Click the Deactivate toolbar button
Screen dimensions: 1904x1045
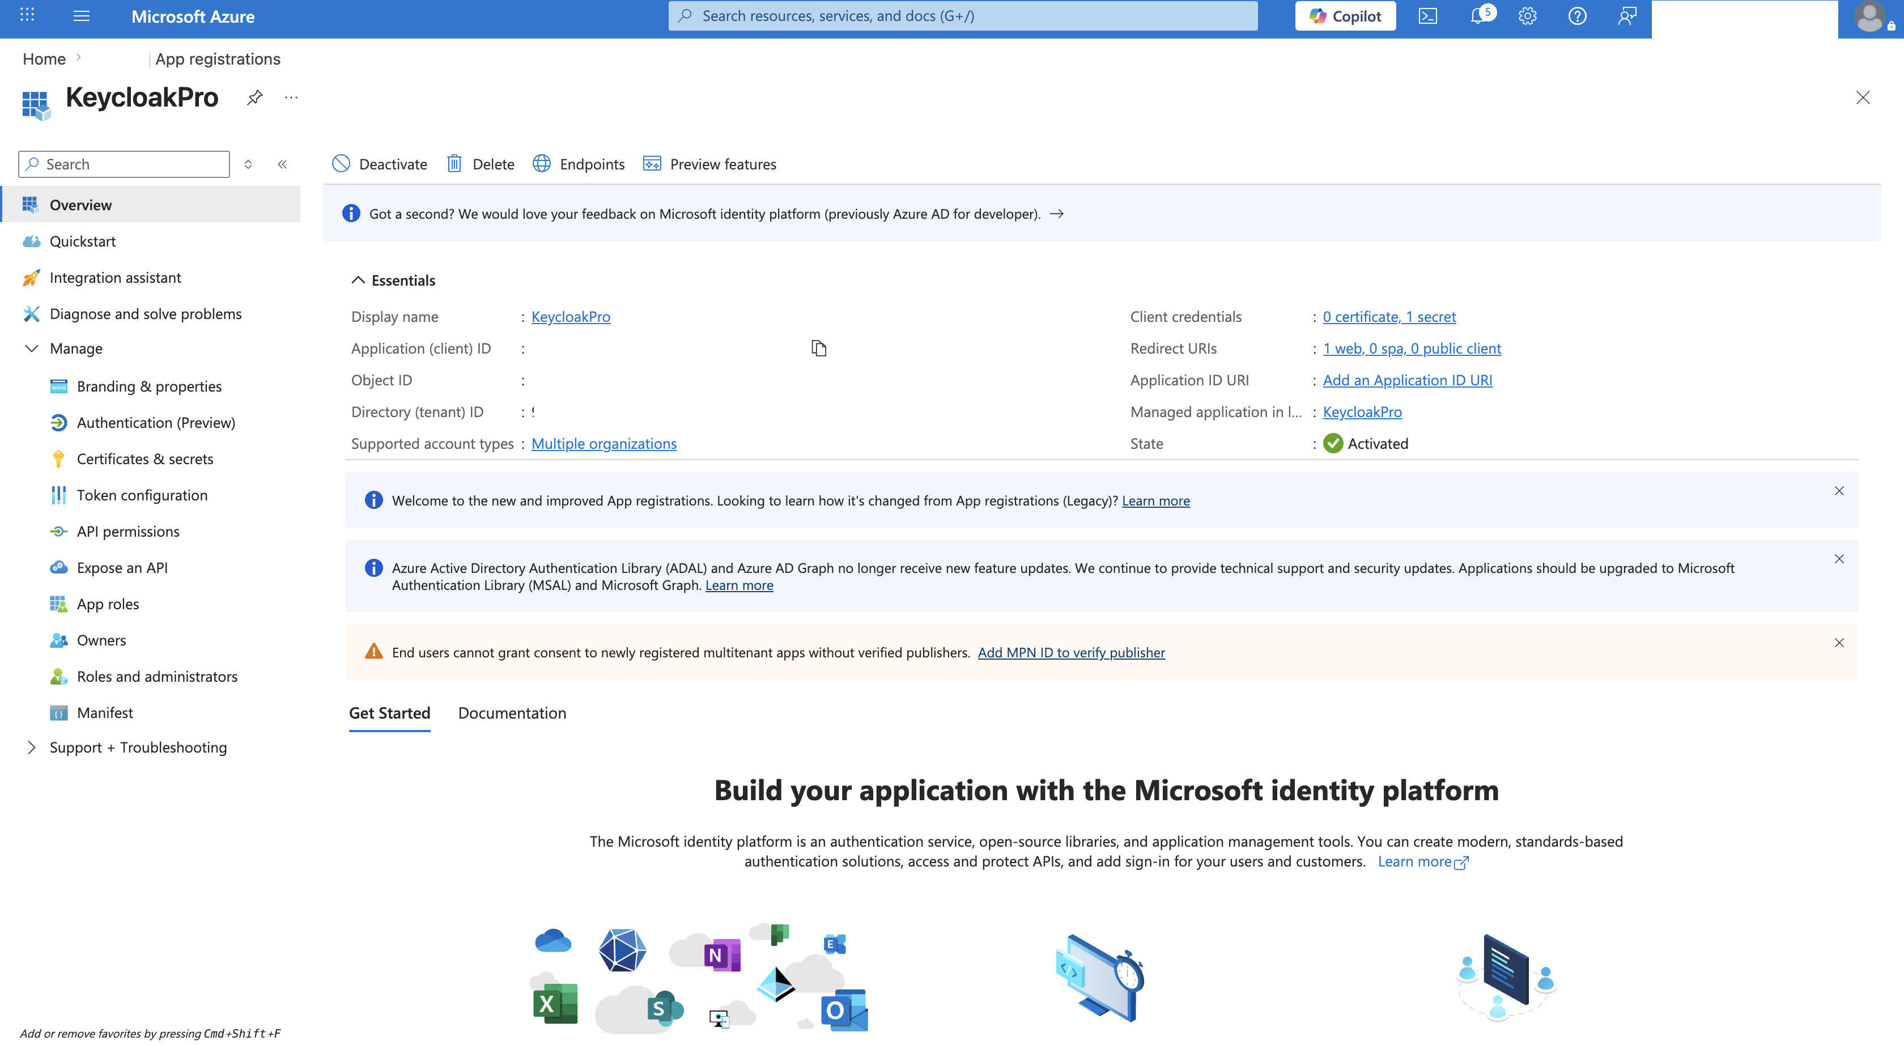pos(380,164)
